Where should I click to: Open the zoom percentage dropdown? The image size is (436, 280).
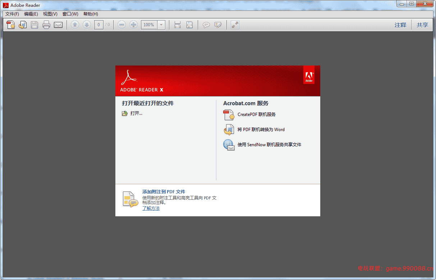pos(160,24)
